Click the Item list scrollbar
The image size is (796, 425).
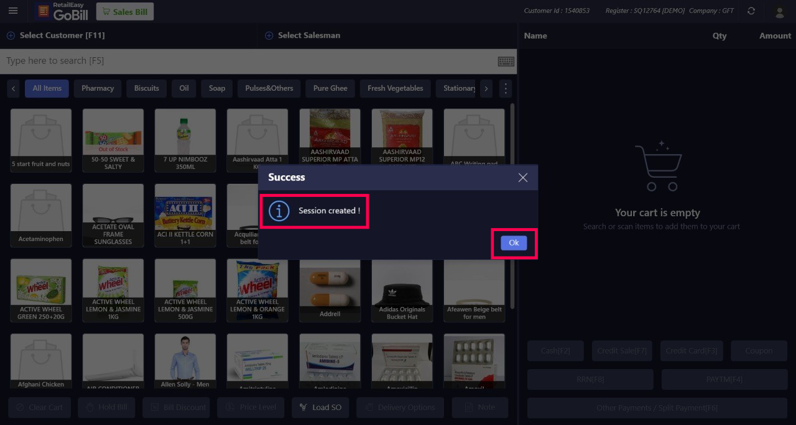coord(512,205)
